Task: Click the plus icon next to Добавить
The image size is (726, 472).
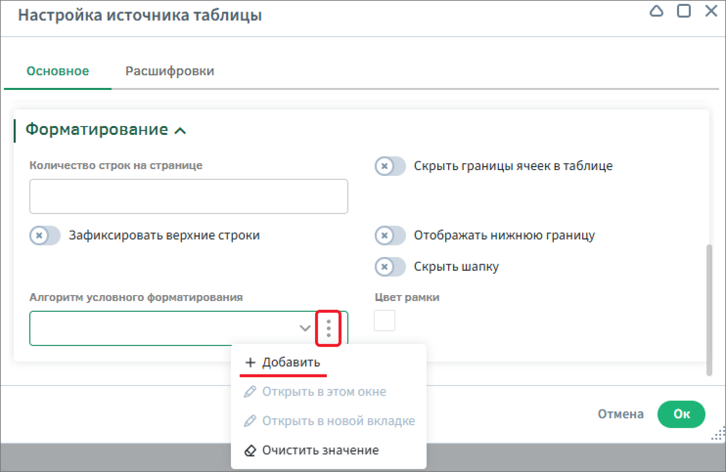Action: 250,363
